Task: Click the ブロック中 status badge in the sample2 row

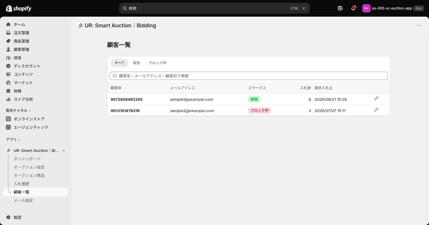Action: [259, 111]
